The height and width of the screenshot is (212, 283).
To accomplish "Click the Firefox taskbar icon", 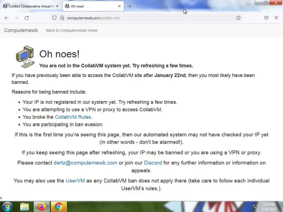I will click(x=42, y=206).
